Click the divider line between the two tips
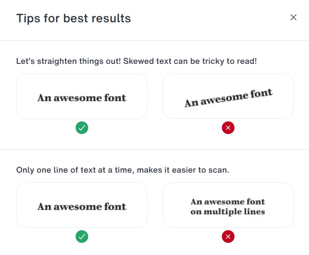 pyautogui.click(x=154, y=149)
